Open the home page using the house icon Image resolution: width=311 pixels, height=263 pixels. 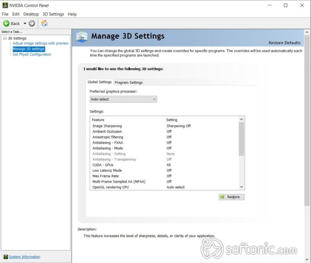[44, 23]
